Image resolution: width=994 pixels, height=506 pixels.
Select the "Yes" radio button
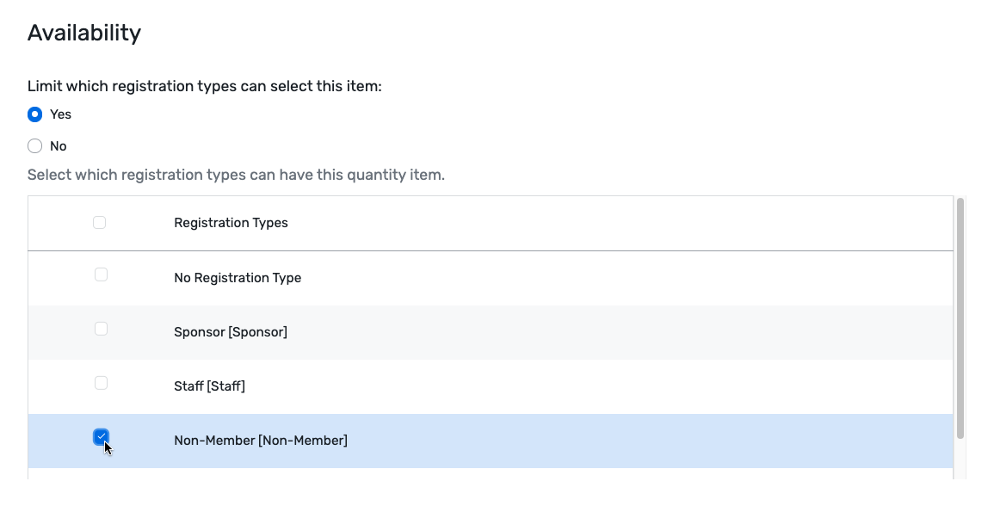[35, 114]
